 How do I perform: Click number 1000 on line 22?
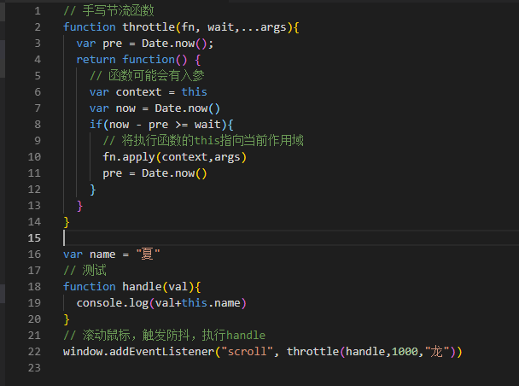tap(405, 352)
